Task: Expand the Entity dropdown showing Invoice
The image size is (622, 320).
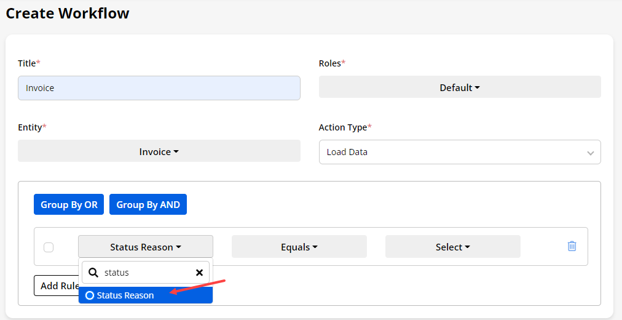Action: pyautogui.click(x=159, y=151)
